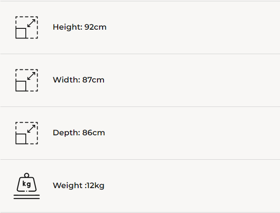Click the diagonal arrow in the Depth icon
280x213 pixels.
pyautogui.click(x=31, y=128)
